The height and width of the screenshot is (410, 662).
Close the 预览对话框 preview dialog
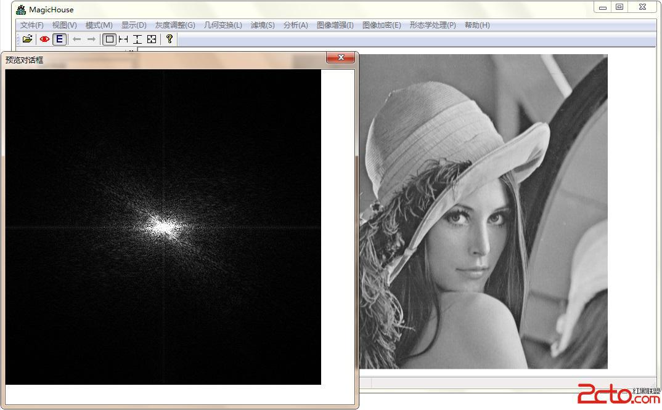341,57
